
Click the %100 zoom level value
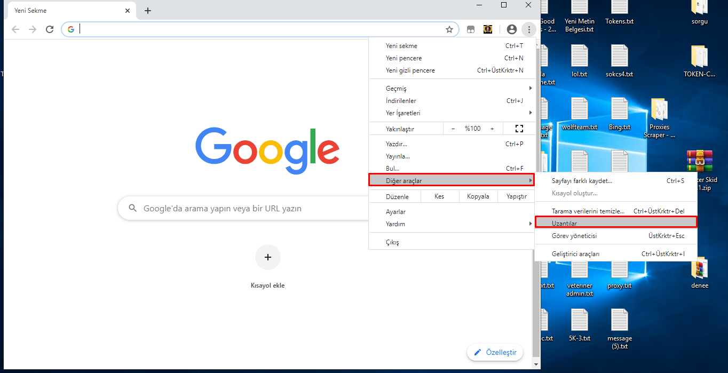point(472,129)
